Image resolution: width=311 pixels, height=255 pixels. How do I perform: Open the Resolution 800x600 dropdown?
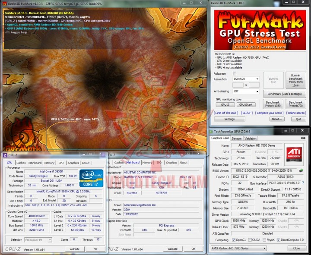click(246, 79)
